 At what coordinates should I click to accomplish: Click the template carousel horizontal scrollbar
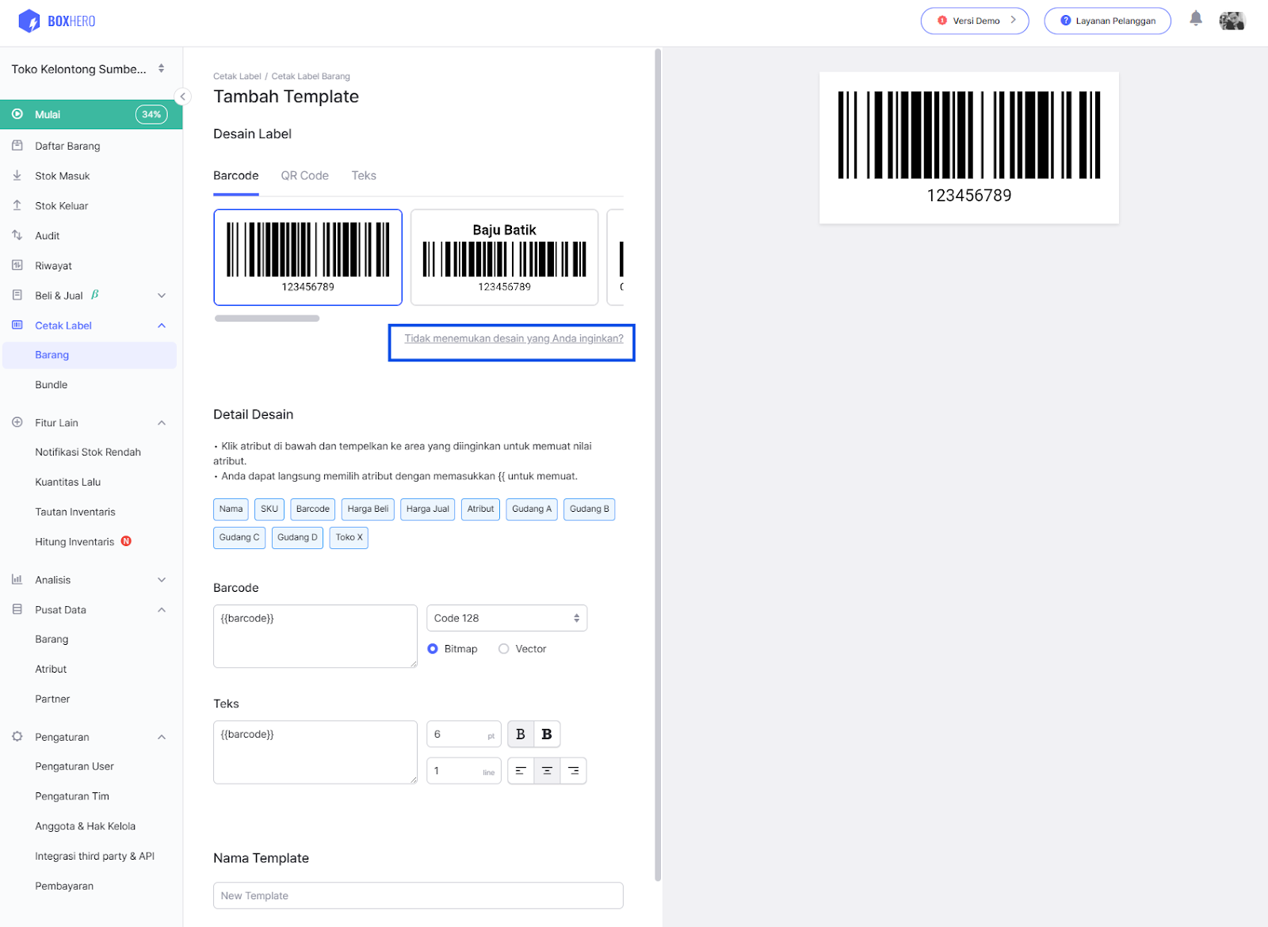[267, 319]
